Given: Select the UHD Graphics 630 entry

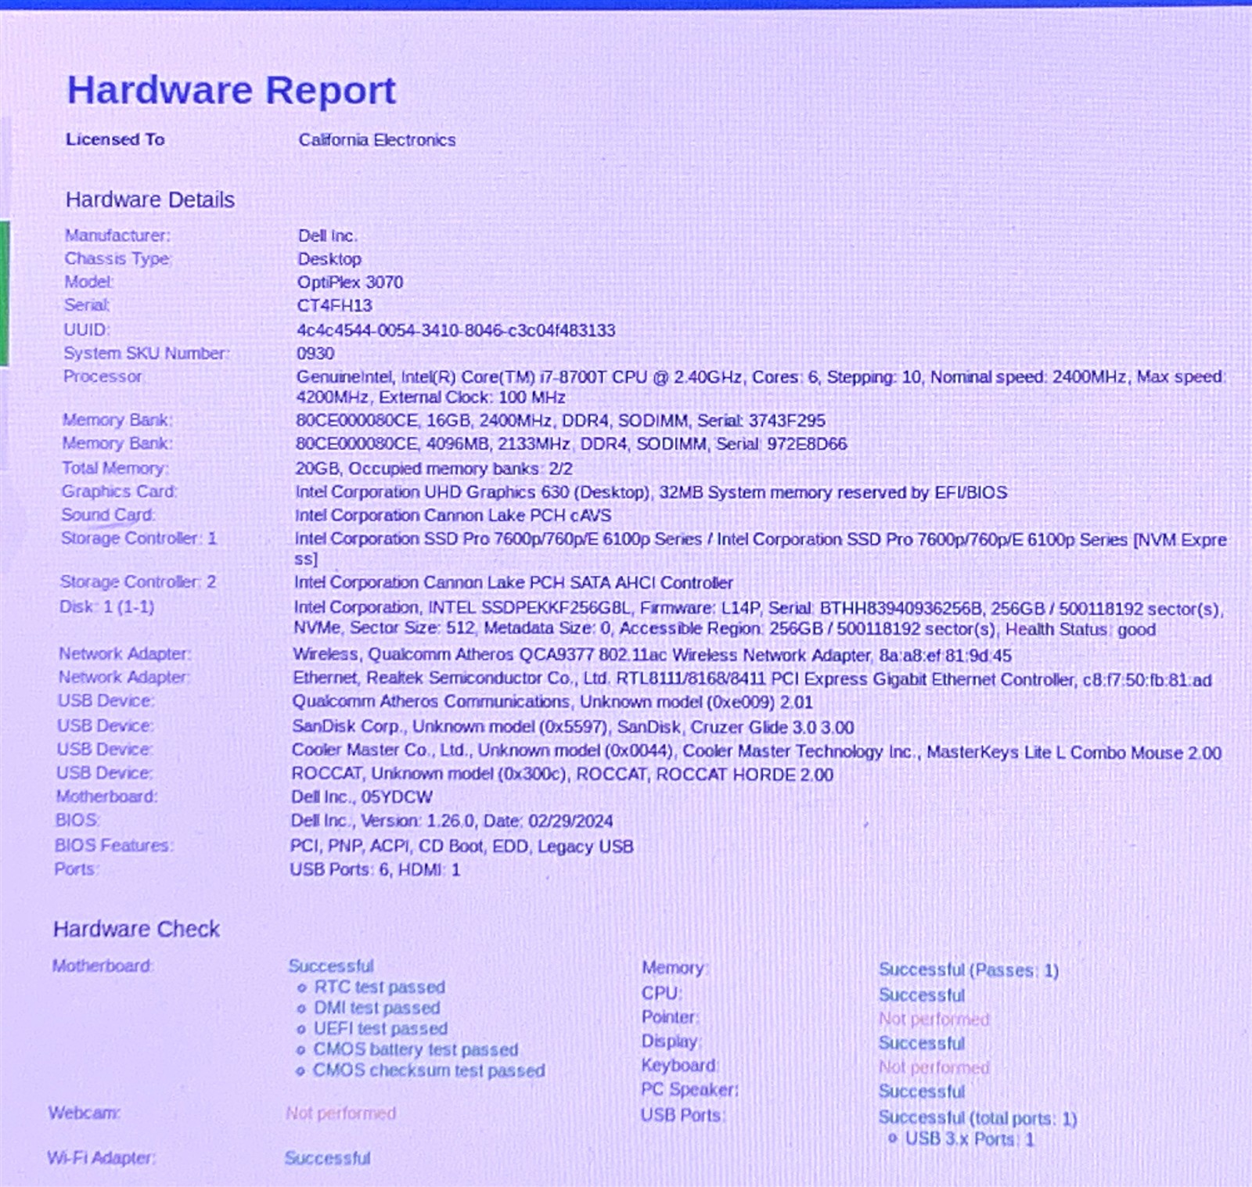Looking at the screenshot, I should 651,492.
